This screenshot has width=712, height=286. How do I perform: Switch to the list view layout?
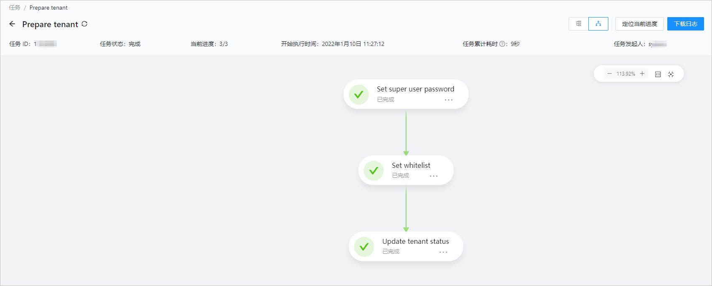pos(579,24)
